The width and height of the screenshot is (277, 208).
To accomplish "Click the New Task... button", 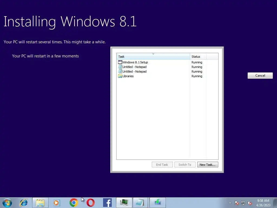I will [207, 164].
